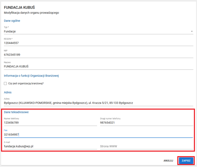
Task: Click the Informacja o funkcji Organizacji Branżowej heading
Action: [x=31, y=76]
